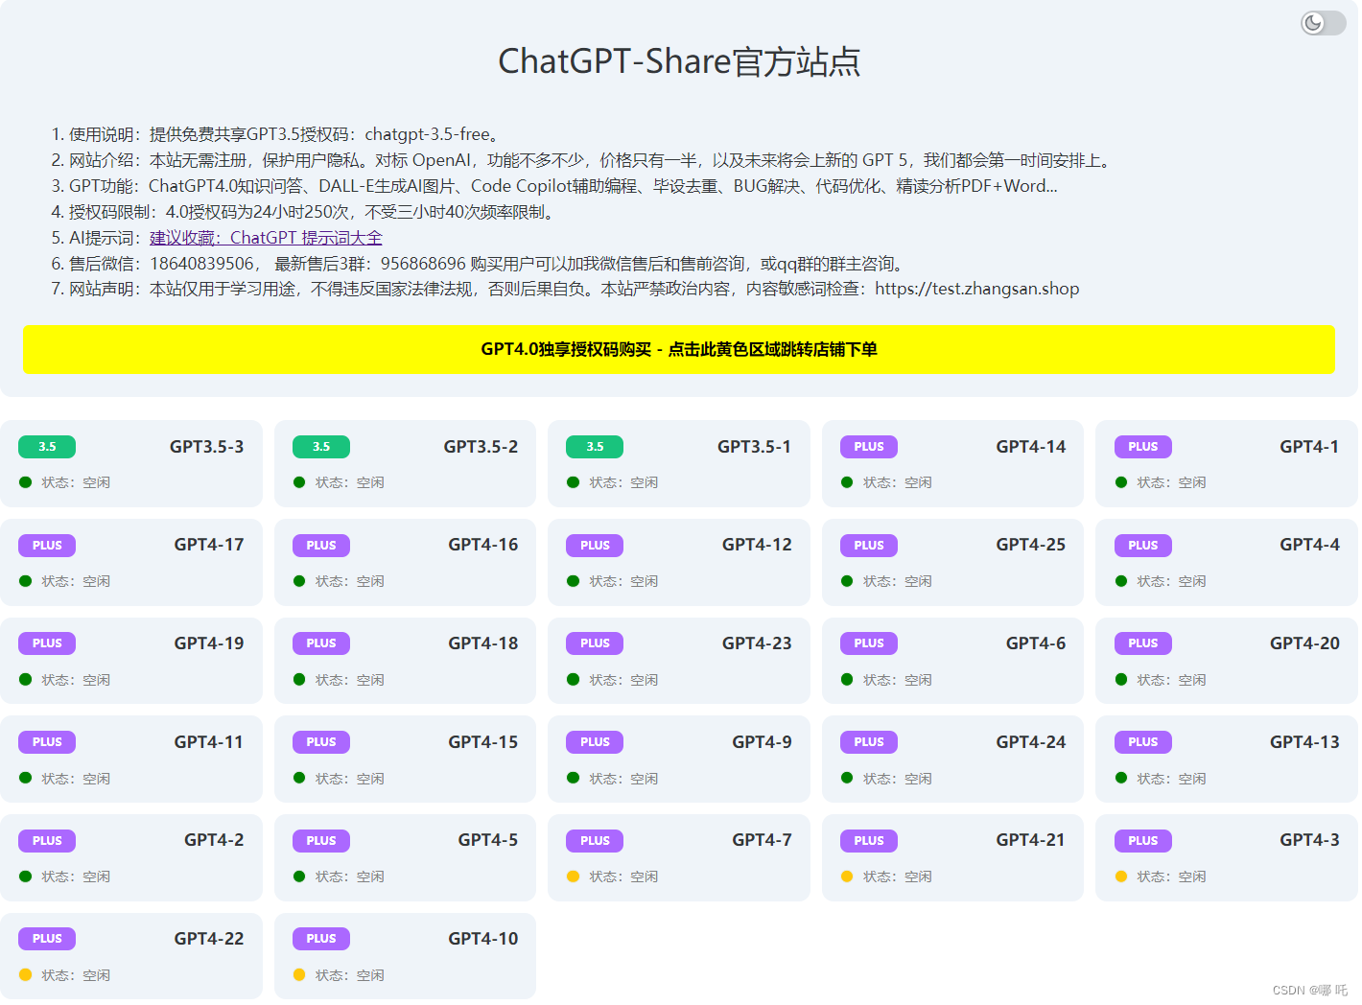
Task: Click the PLUS badge on the GPT4-4 card
Action: point(1143,546)
